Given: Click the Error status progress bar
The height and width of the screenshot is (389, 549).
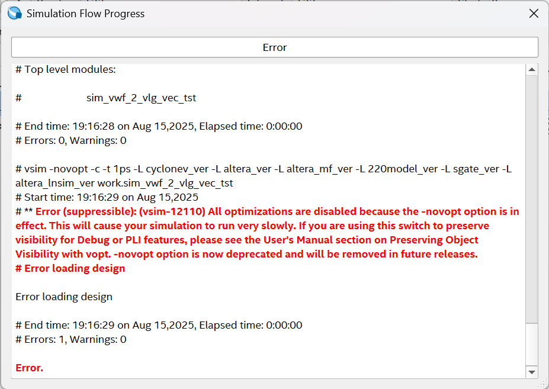Looking at the screenshot, I should [x=274, y=47].
